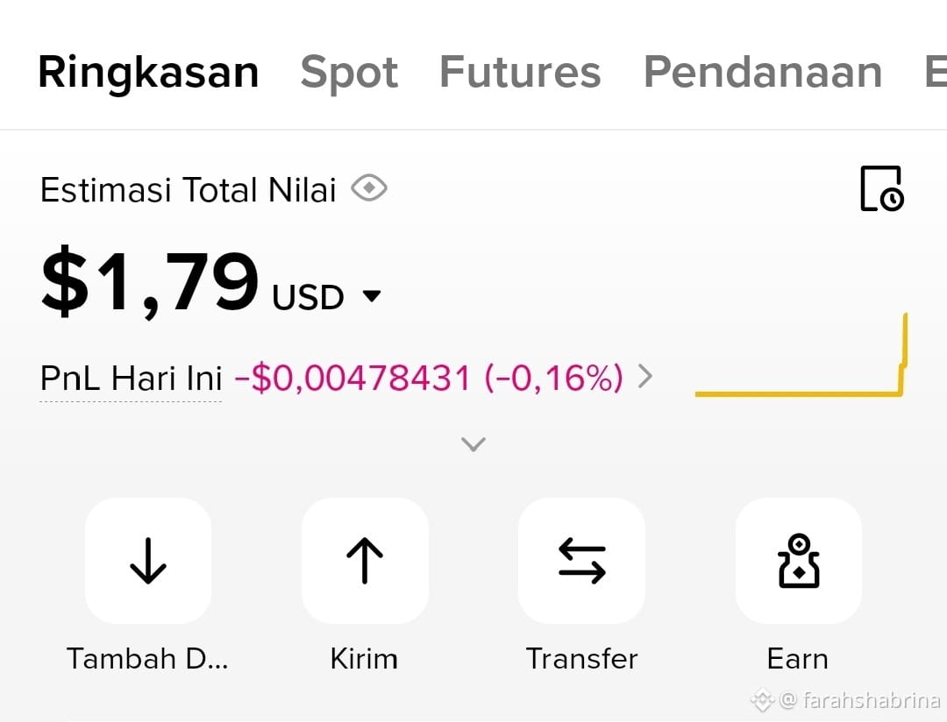Click the negative PnL value text
The image size is (947, 722).
[428, 378]
